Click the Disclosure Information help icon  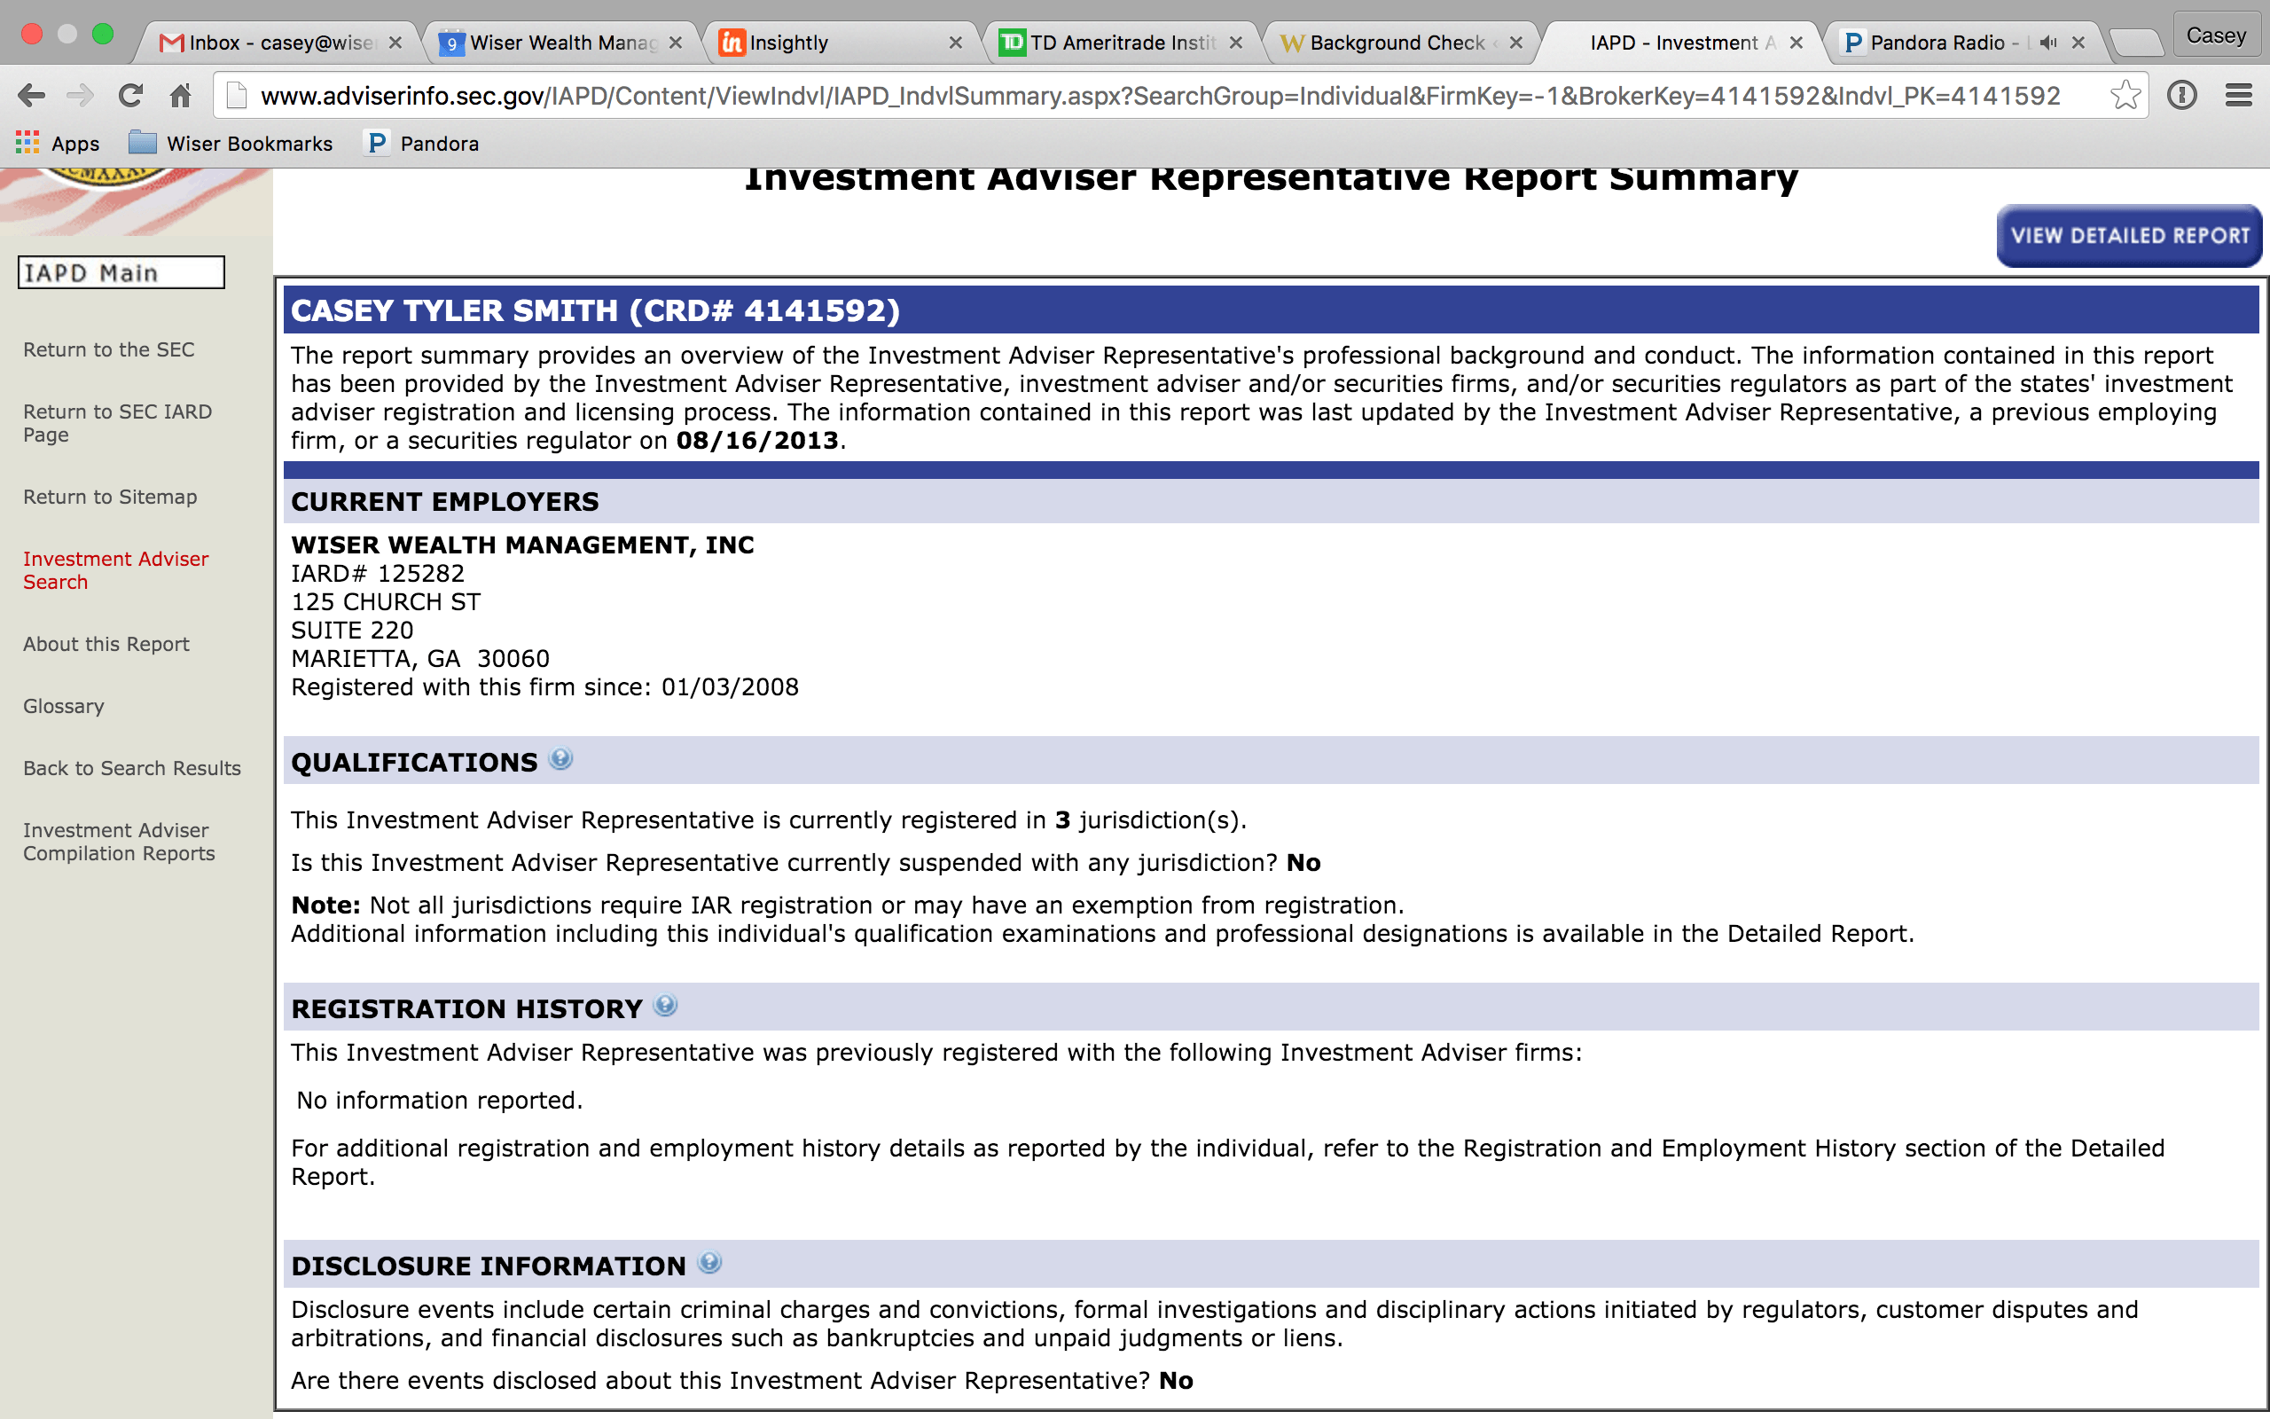click(710, 1263)
